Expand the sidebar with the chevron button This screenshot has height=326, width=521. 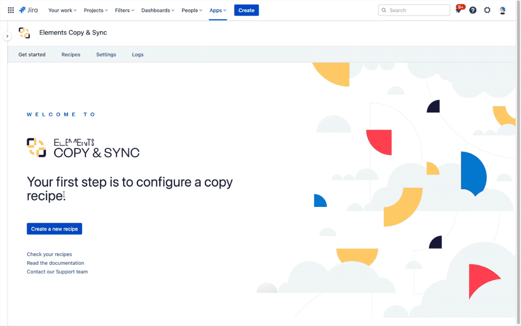pyautogui.click(x=7, y=36)
